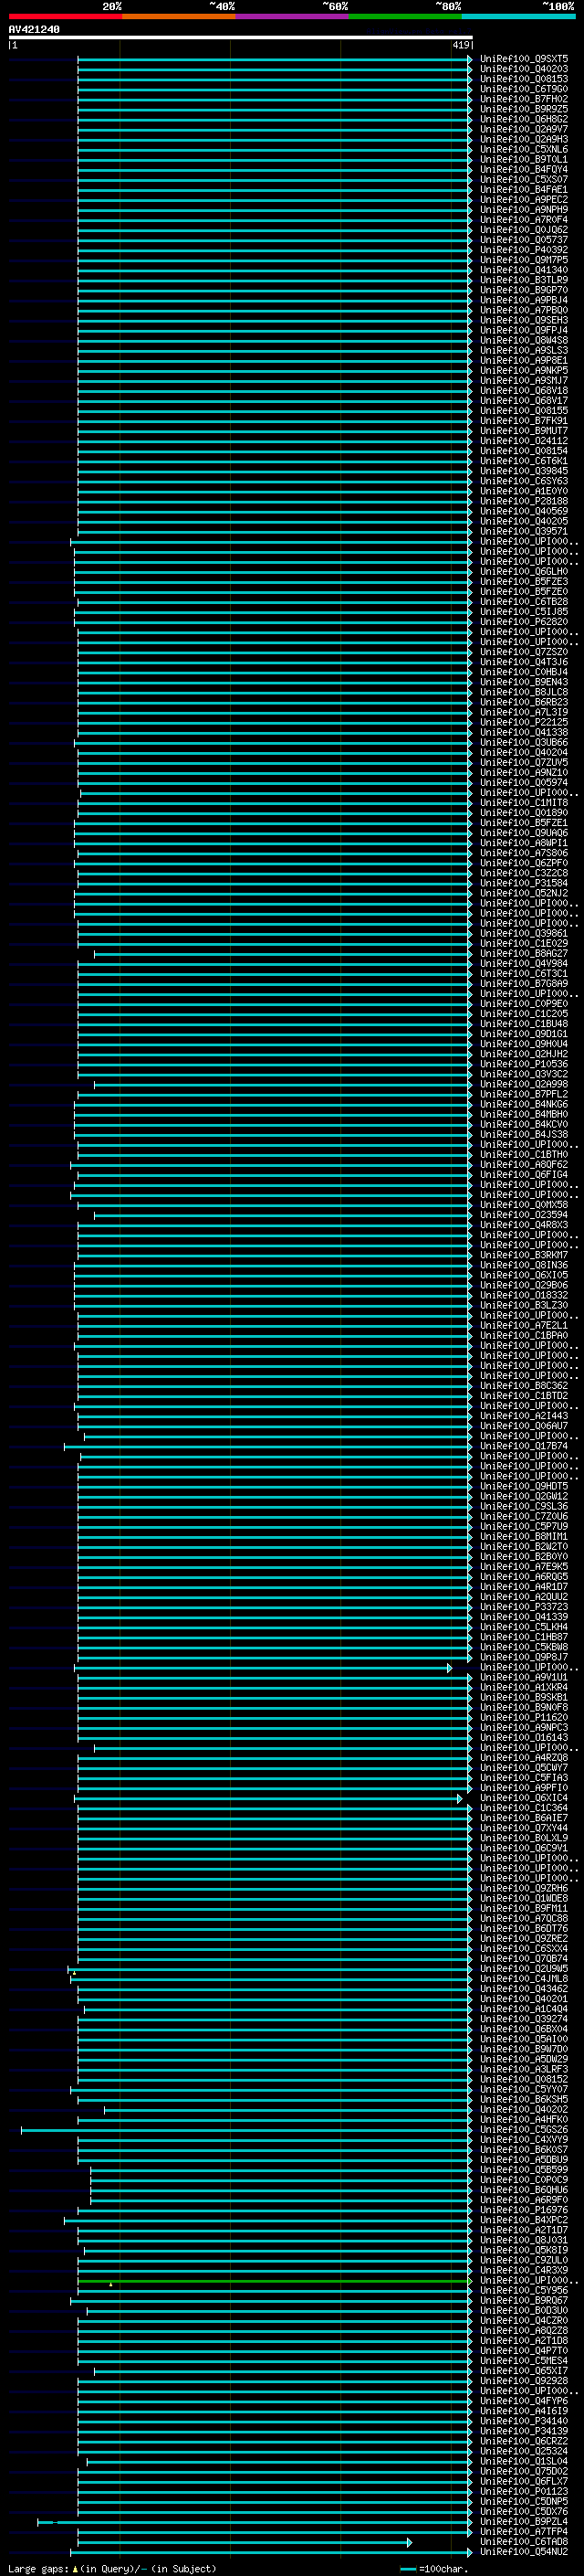Select the UniRef100_B3TLR9 label
Screen dimensions: 584x2576
524,280
